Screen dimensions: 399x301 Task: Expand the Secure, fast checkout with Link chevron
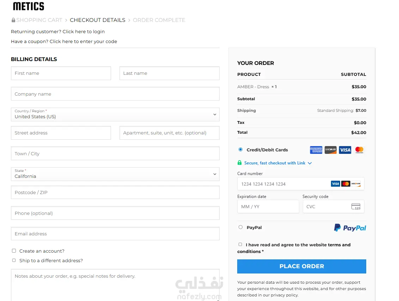coord(310,163)
